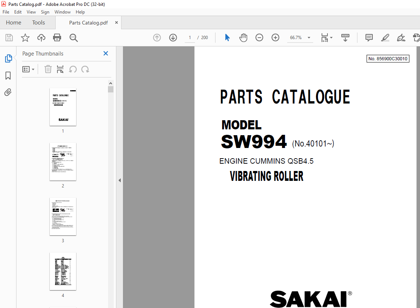
Task: Open thumbnail options dropdown menu
Action: 28,69
